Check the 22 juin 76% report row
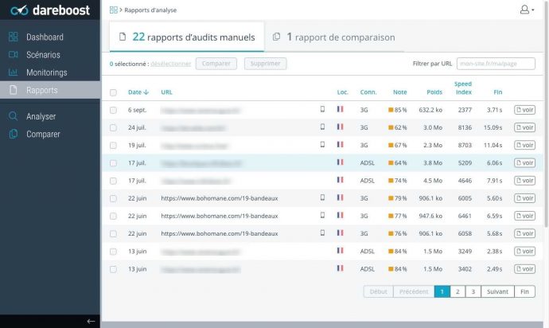This screenshot has width=549, height=328. 113,234
